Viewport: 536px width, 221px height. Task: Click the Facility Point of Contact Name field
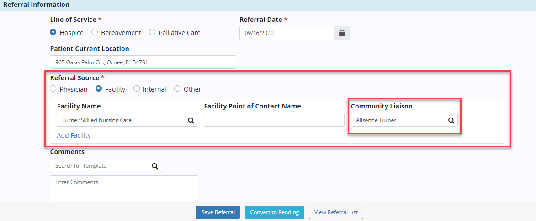tap(274, 120)
